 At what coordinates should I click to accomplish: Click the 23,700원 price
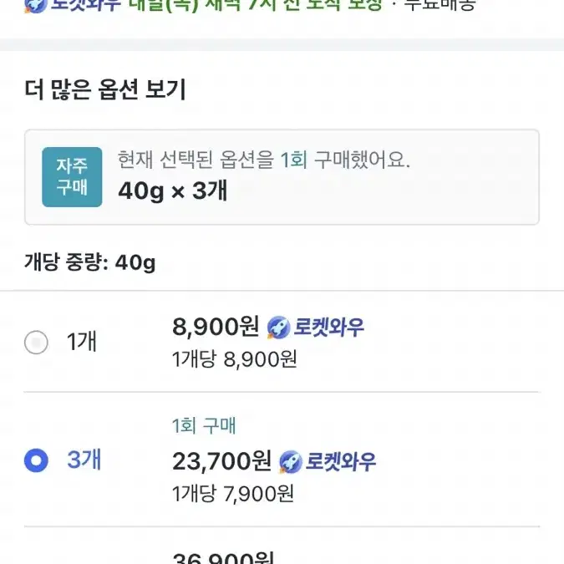221,461
